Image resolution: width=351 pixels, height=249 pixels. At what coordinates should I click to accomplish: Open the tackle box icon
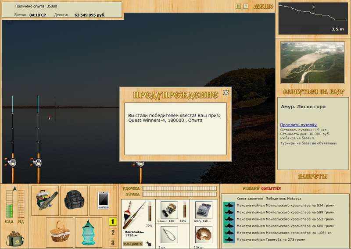pyautogui.click(x=45, y=201)
